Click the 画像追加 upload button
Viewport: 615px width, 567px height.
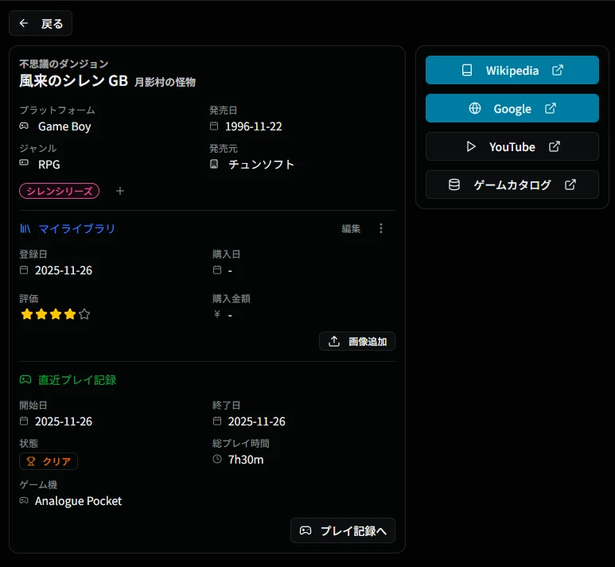[x=357, y=341]
